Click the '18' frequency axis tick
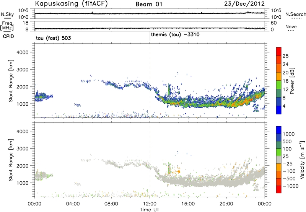306x212 pixels. 25,23
